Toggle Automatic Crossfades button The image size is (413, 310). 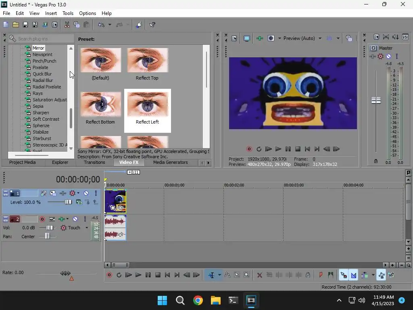coord(354,275)
